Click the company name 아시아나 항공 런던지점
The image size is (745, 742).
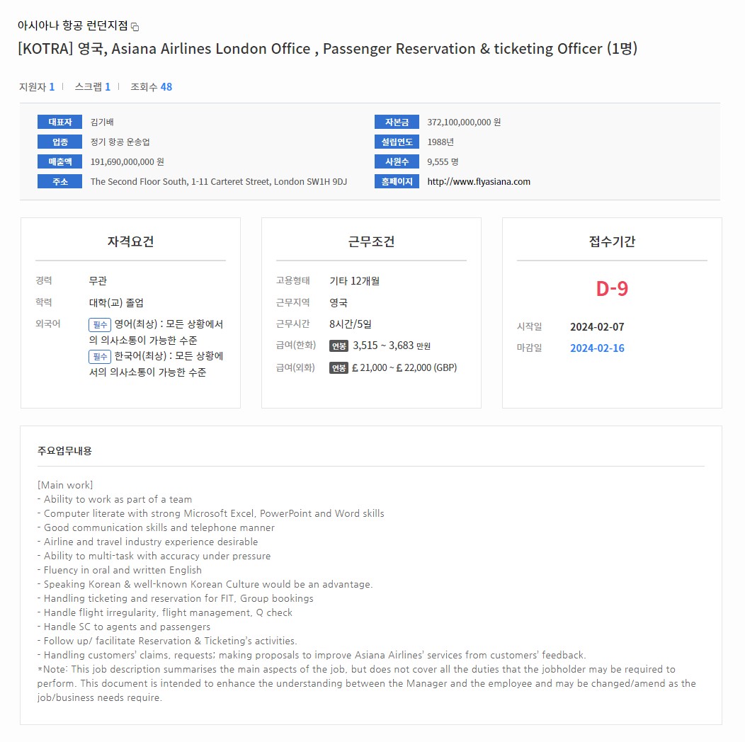[x=73, y=25]
